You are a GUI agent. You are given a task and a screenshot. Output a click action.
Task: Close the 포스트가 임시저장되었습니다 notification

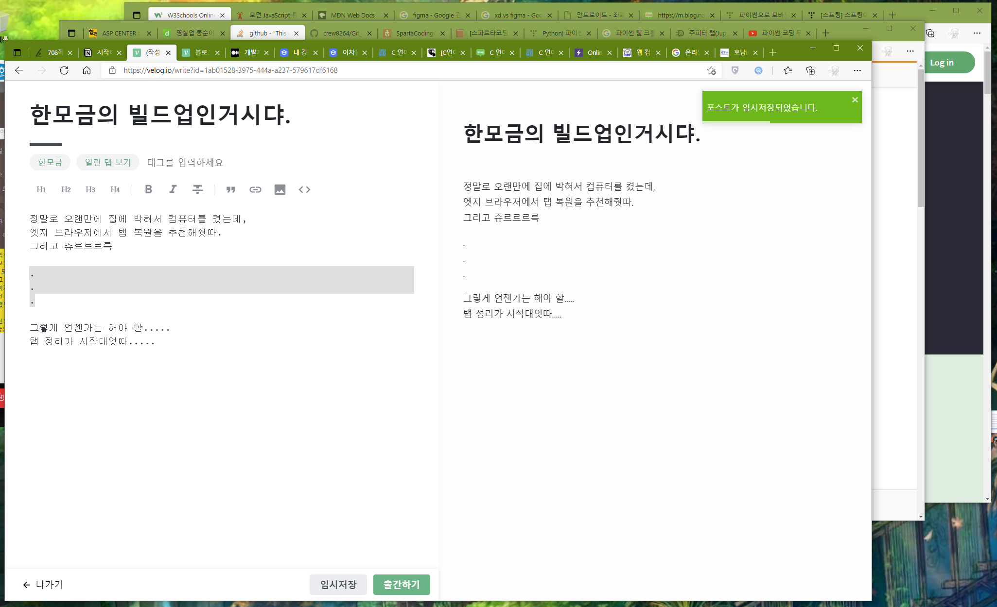855,100
